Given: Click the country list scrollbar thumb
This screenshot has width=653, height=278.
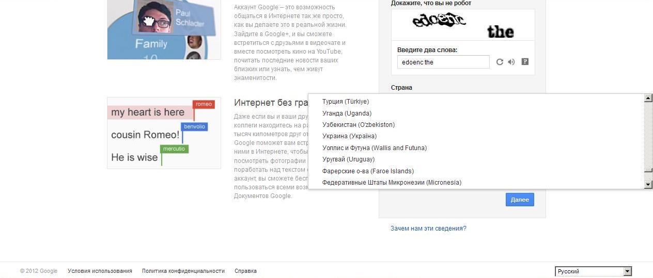Looking at the screenshot, I should [648, 171].
